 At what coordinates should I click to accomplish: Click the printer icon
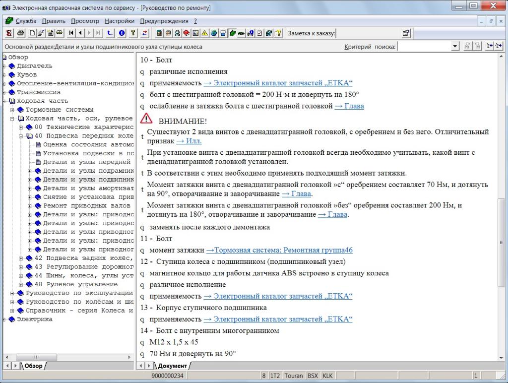[x=21, y=33]
